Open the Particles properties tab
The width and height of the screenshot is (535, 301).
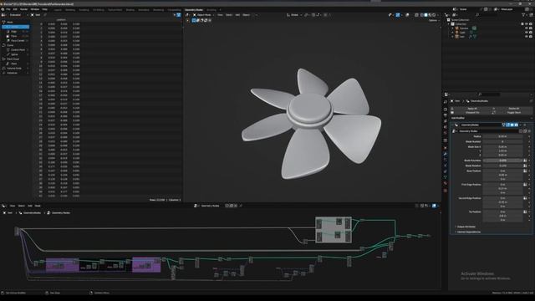click(x=446, y=160)
